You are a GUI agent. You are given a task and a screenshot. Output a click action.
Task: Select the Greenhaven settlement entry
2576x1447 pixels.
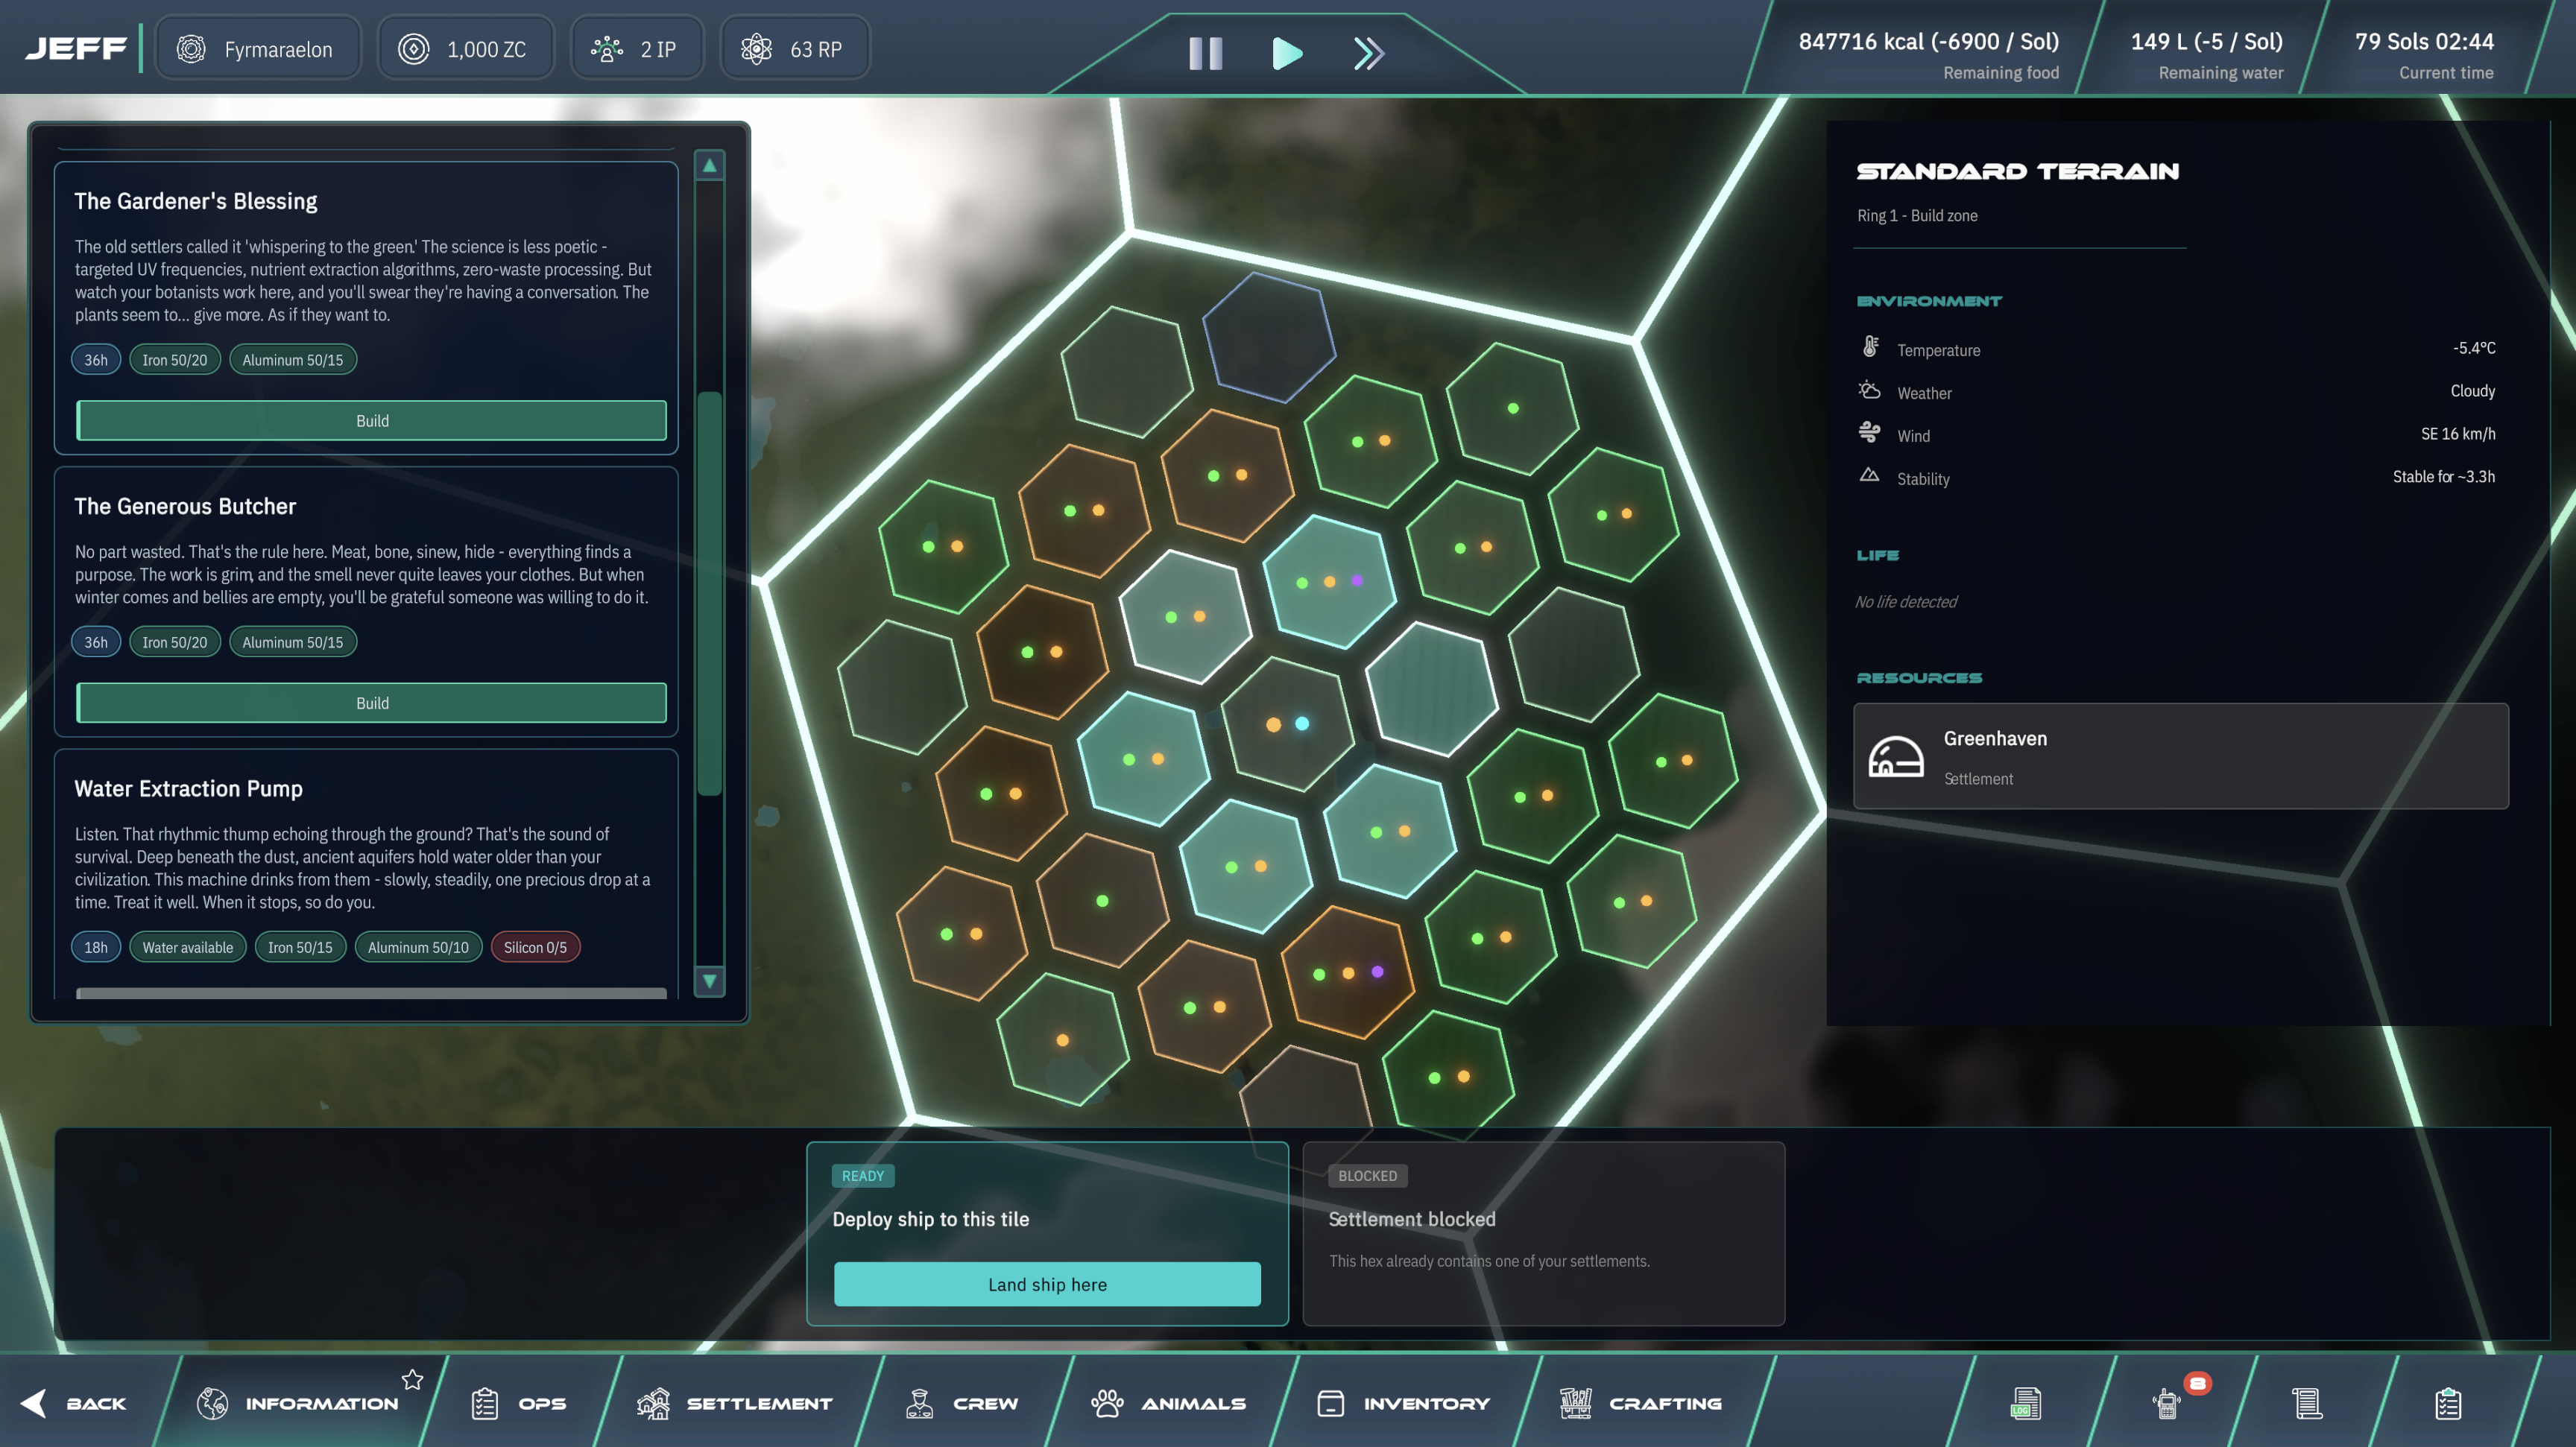coord(2180,756)
